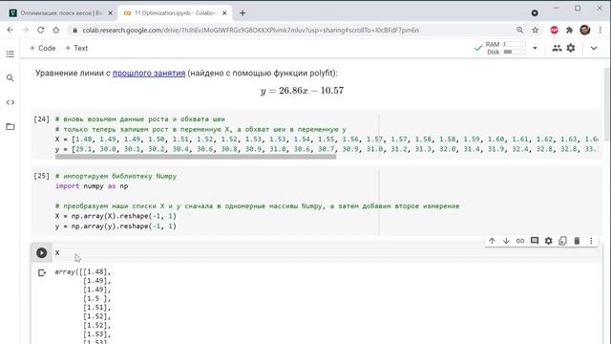Click the y = np.array(y).reshape line
Screen dimensions: 611x344
pos(116,226)
